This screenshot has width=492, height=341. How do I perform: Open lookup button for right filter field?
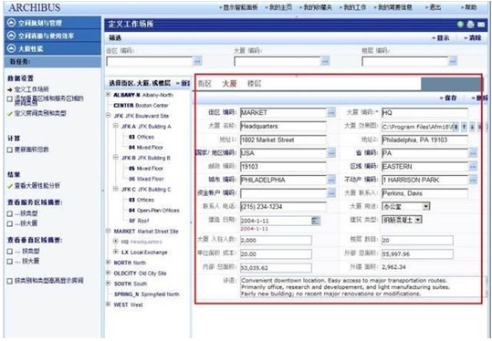click(453, 61)
